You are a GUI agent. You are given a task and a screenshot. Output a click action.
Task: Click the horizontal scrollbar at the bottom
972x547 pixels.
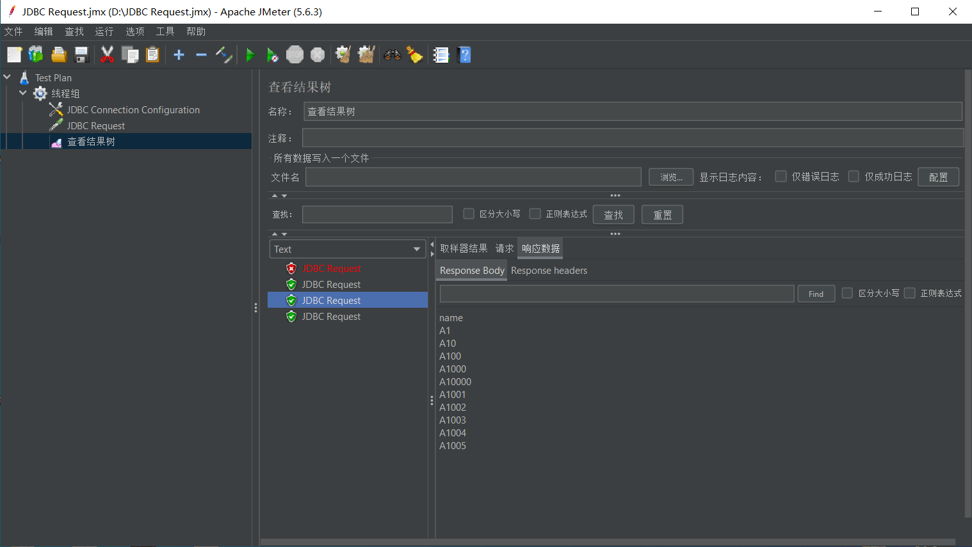click(607, 542)
